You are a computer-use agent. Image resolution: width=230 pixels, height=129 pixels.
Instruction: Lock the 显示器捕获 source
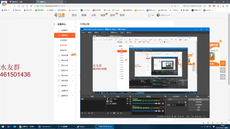[130, 103]
